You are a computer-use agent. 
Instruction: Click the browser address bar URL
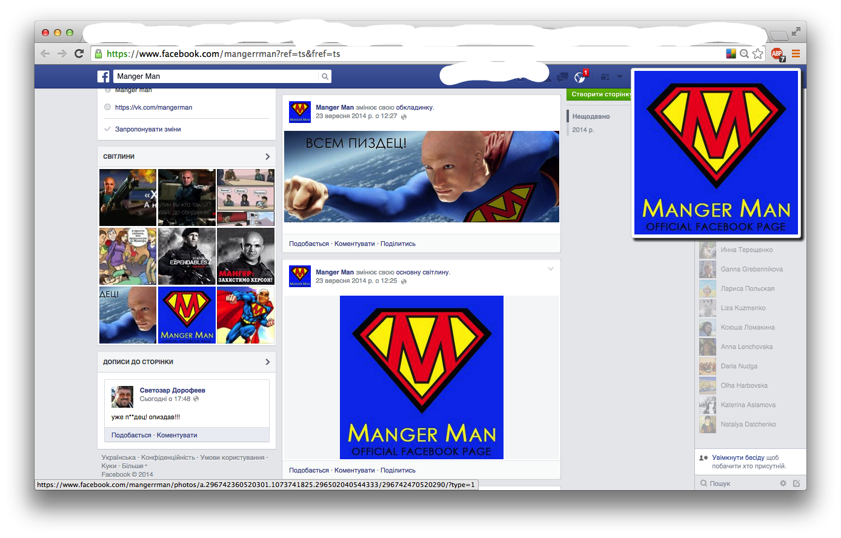(223, 54)
